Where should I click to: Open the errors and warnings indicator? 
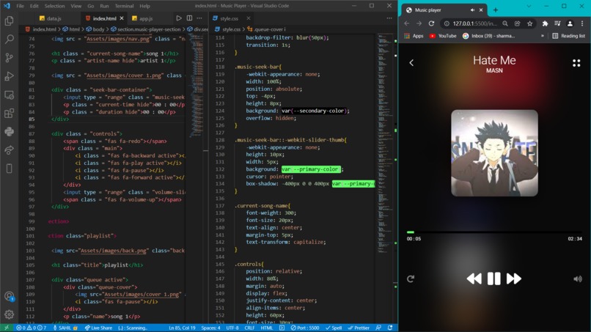pyautogui.click(x=31, y=328)
